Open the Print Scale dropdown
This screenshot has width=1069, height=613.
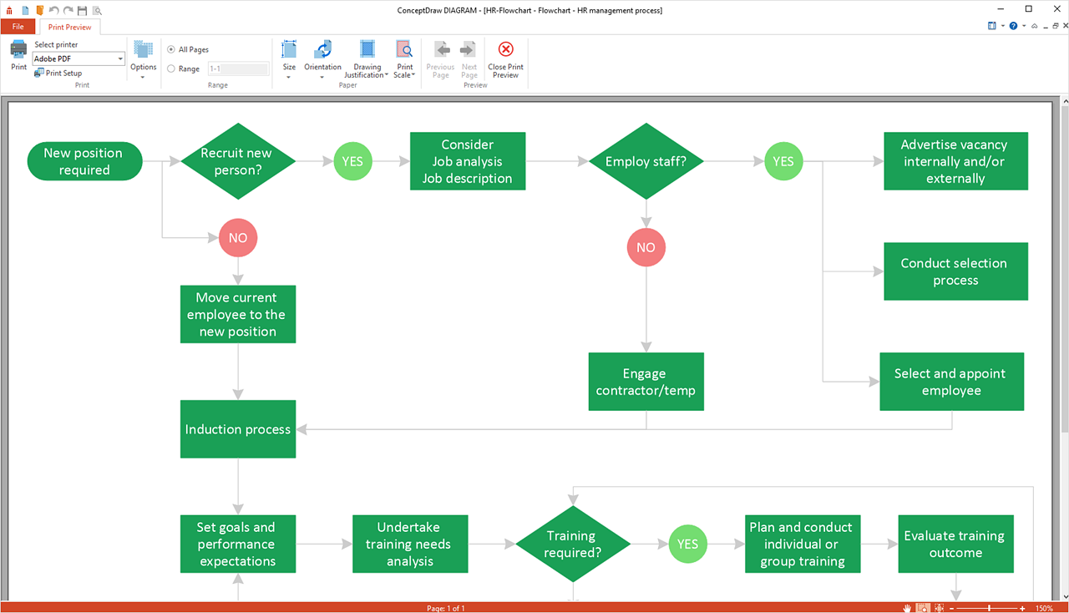tap(404, 59)
